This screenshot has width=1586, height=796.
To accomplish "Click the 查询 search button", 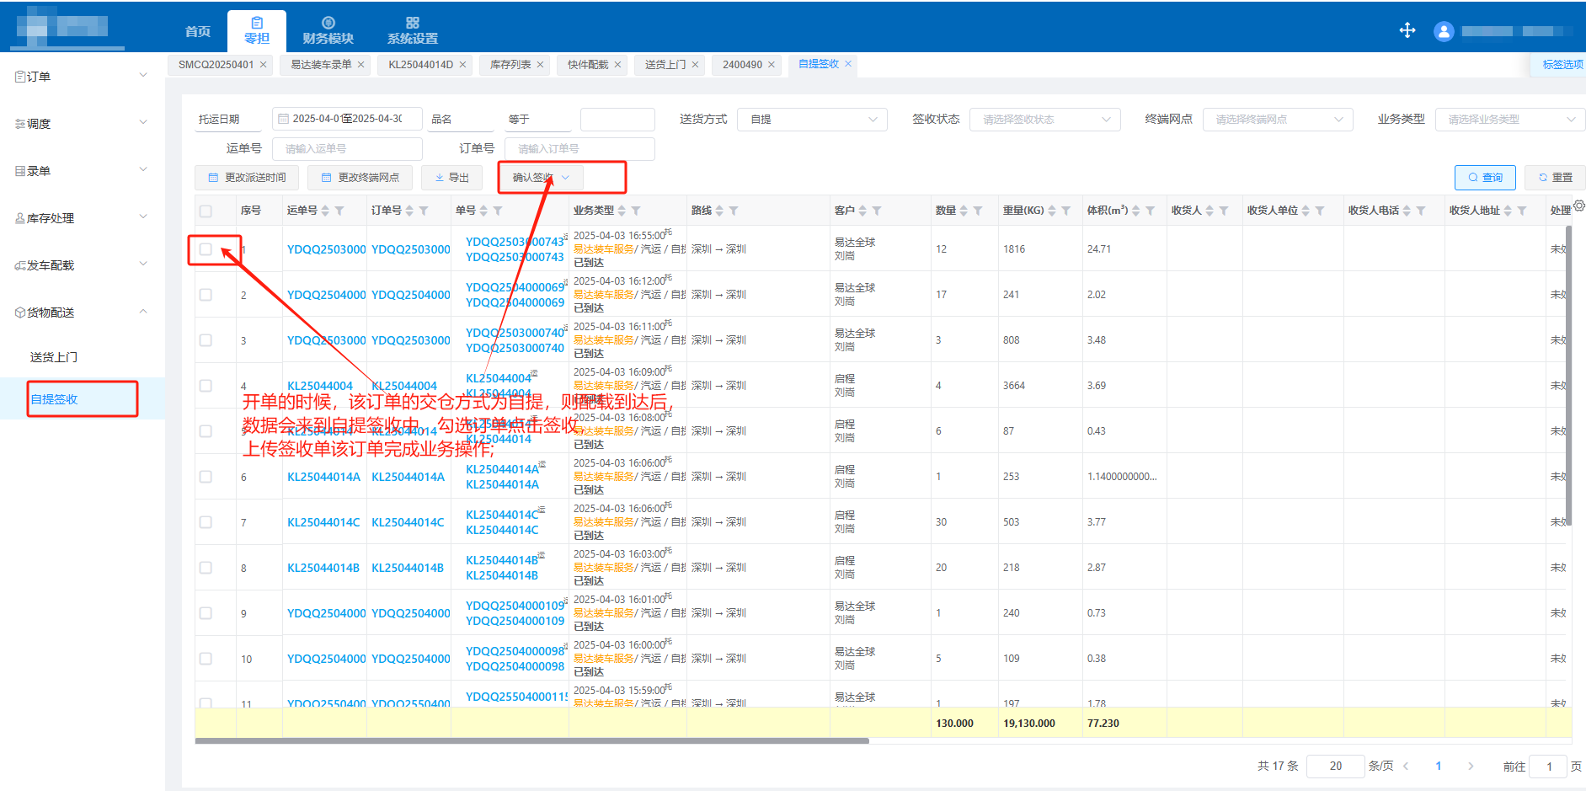I will (x=1484, y=178).
